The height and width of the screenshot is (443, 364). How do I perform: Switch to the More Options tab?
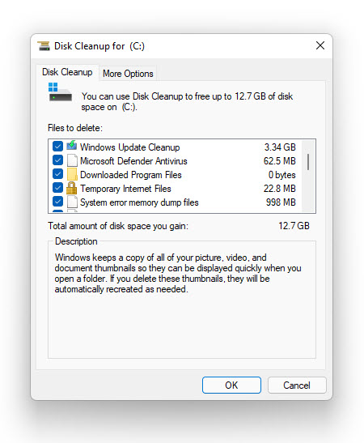point(128,74)
